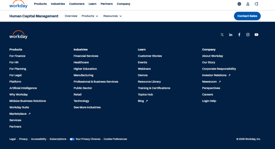The width and height of the screenshot is (275, 149).
Task: Open Workday's Instagram page
Action: [x=248, y=35]
